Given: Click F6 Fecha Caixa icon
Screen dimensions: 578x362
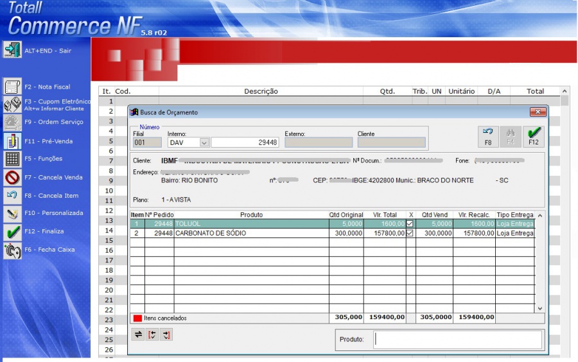Looking at the screenshot, I should pyautogui.click(x=12, y=250).
